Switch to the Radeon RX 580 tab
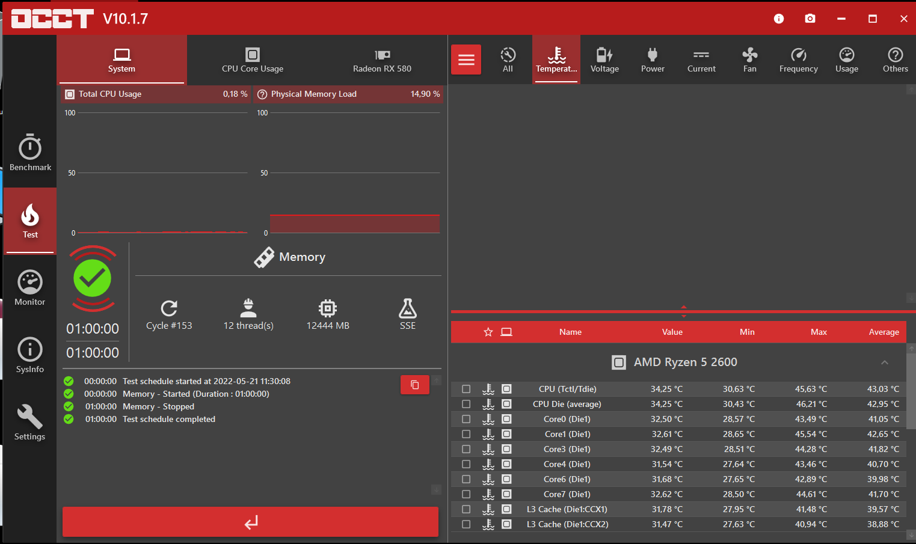The image size is (916, 544). (x=382, y=60)
